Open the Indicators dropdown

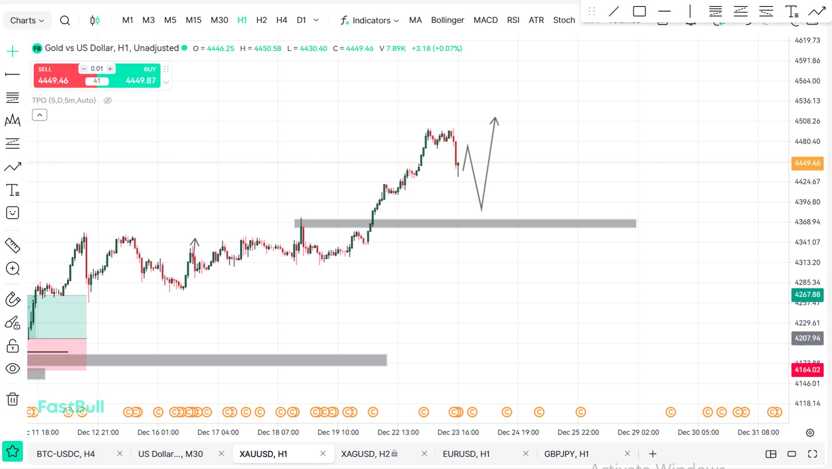click(x=370, y=20)
